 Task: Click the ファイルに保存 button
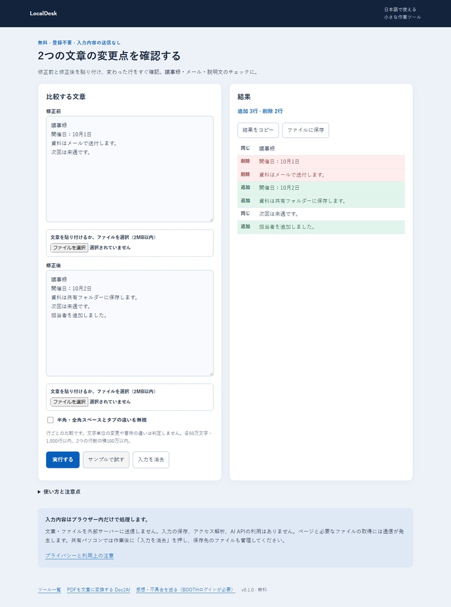(x=305, y=130)
